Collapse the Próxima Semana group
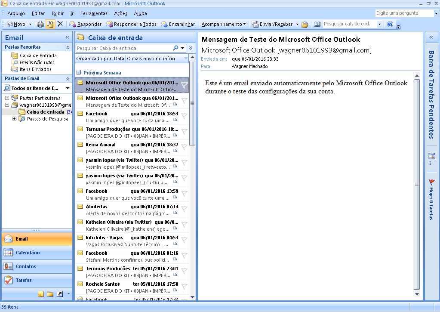 [x=79, y=72]
